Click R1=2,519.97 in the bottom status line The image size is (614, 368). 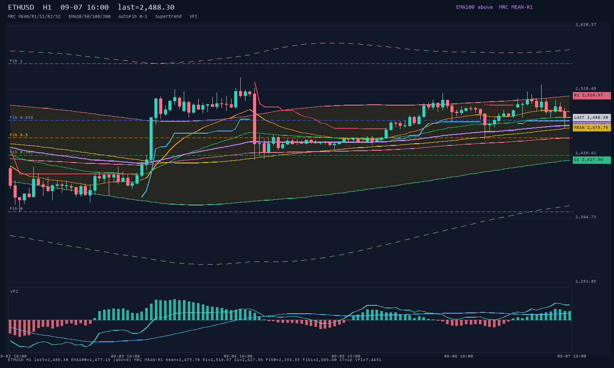(x=217, y=360)
